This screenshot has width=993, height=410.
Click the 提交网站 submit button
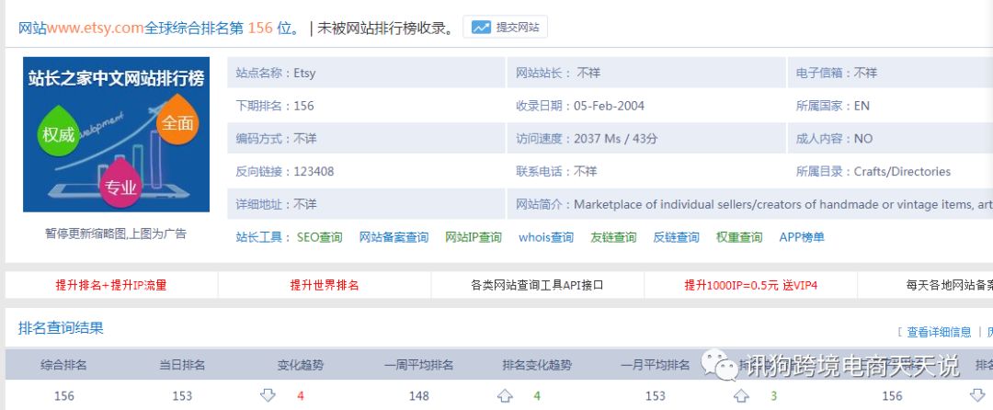(x=506, y=28)
